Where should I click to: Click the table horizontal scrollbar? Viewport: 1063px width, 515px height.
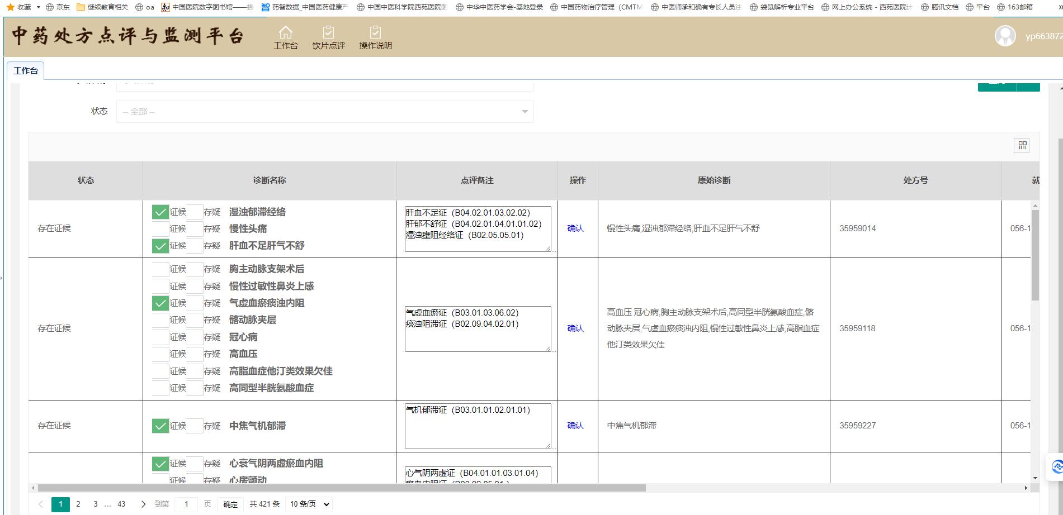coord(342,488)
